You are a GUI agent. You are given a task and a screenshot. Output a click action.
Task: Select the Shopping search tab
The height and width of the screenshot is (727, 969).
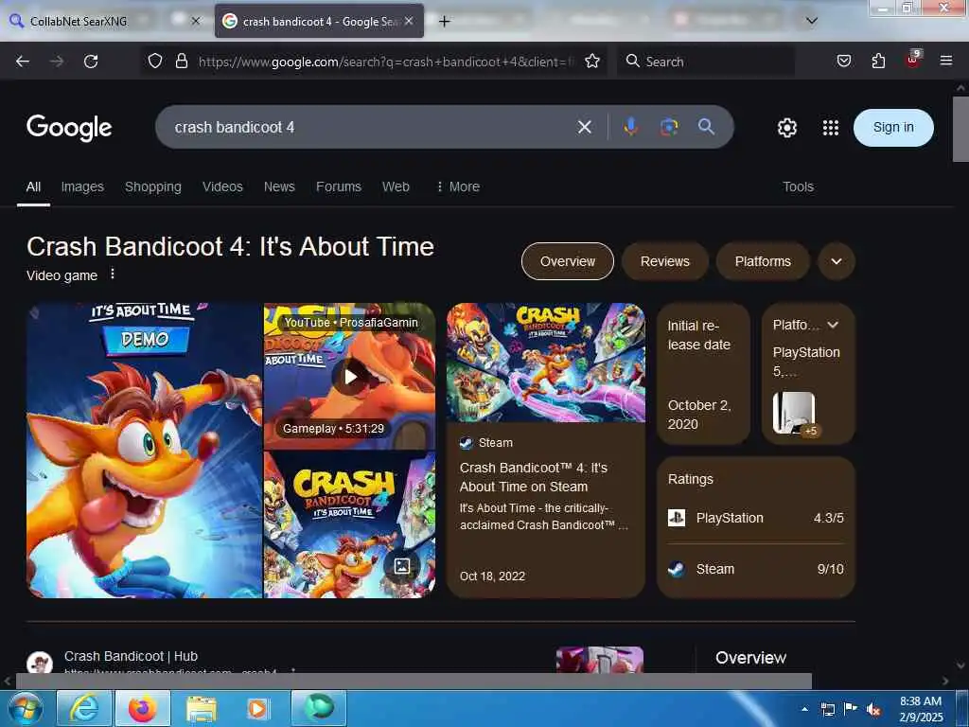pos(153,186)
